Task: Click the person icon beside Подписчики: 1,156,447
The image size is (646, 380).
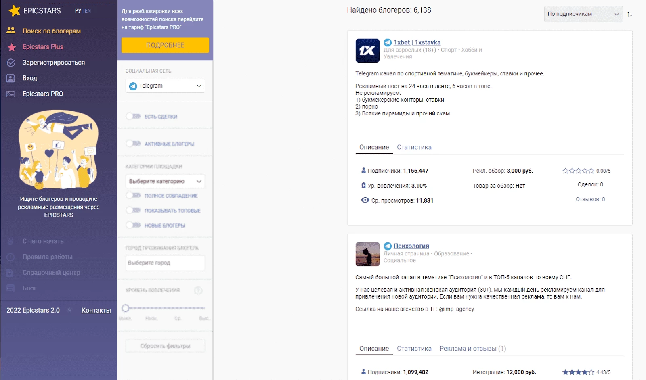Action: click(x=363, y=171)
